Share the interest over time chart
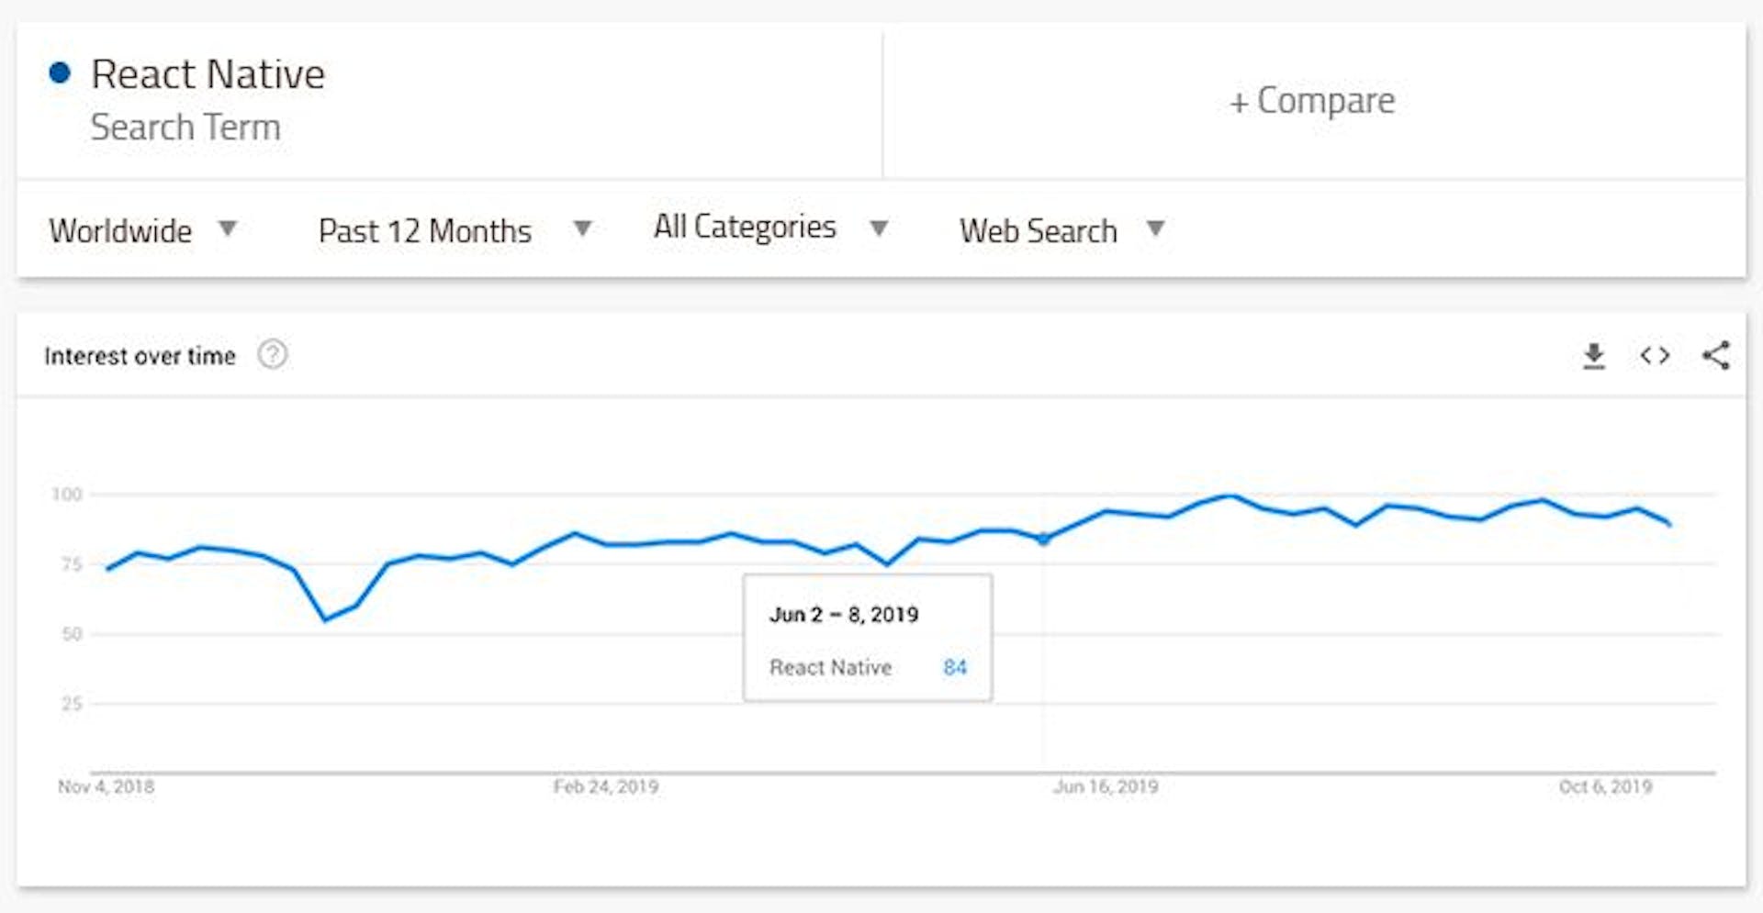Image resolution: width=1763 pixels, height=913 pixels. pos(1715,355)
